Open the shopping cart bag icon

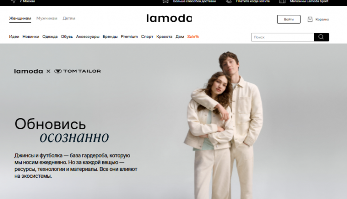pyautogui.click(x=310, y=19)
